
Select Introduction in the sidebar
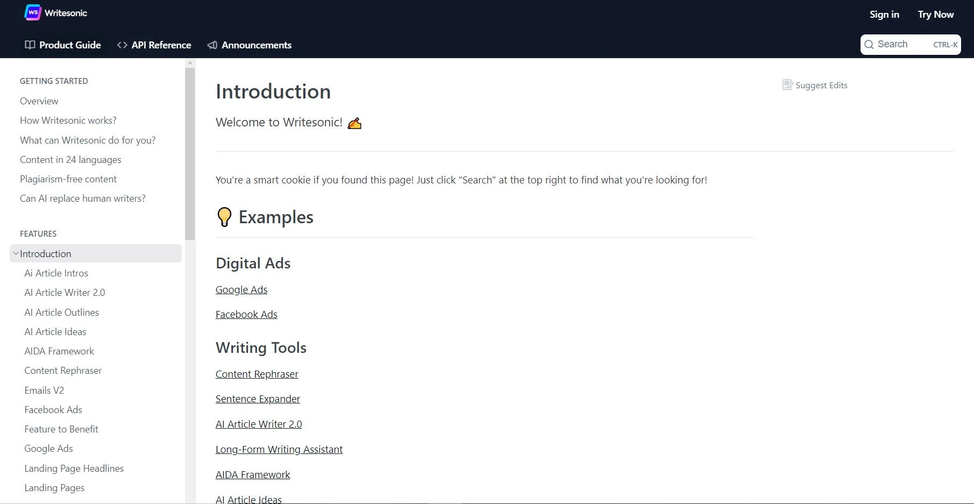pos(96,253)
